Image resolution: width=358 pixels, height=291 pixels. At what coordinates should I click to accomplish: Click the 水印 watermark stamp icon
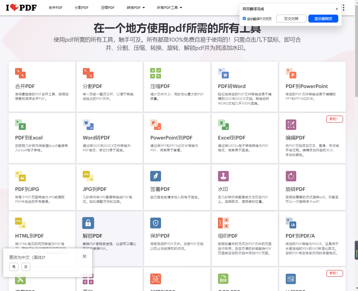[x=223, y=176]
